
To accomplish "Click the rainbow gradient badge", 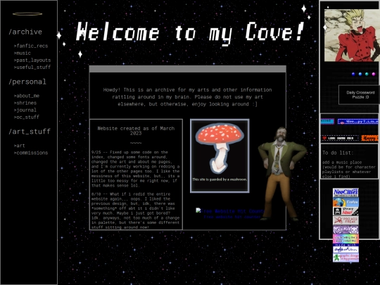I will pos(346,239).
